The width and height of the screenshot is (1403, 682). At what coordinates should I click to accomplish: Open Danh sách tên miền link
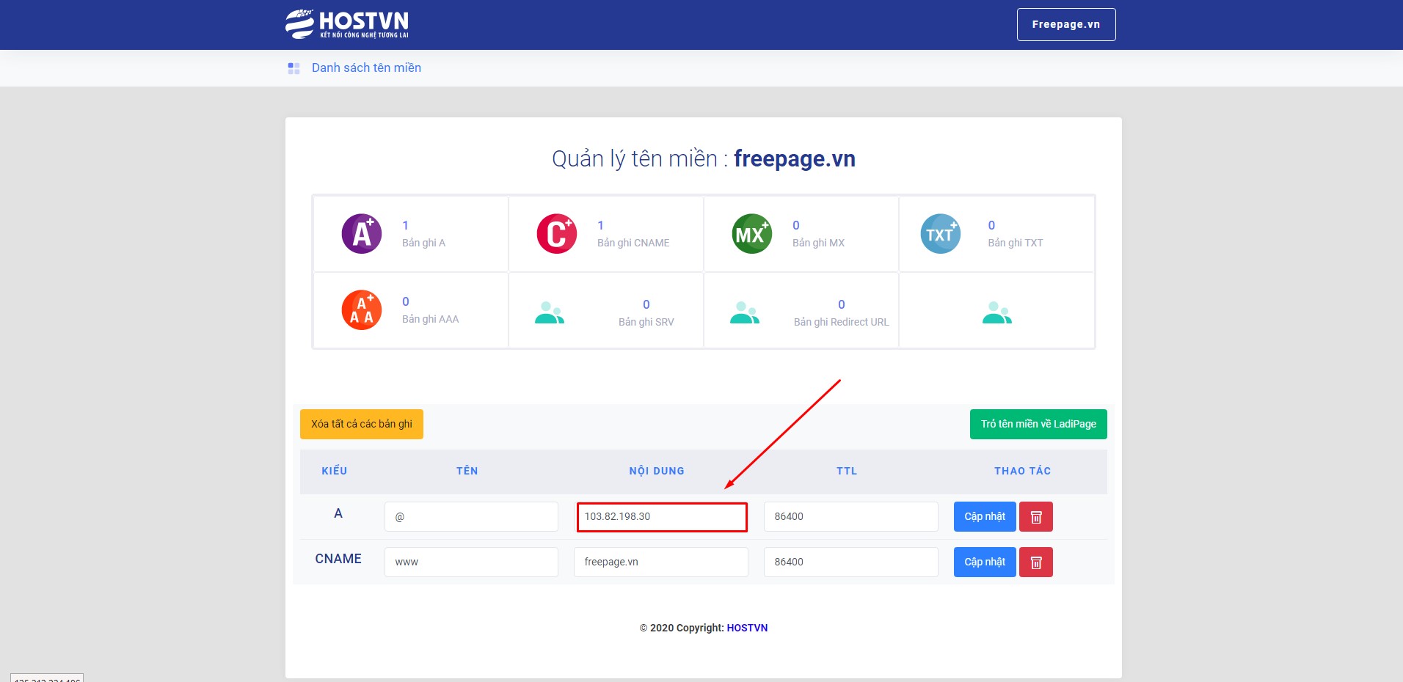366,67
